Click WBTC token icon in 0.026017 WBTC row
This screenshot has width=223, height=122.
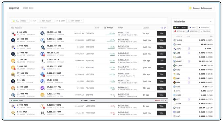43,106
